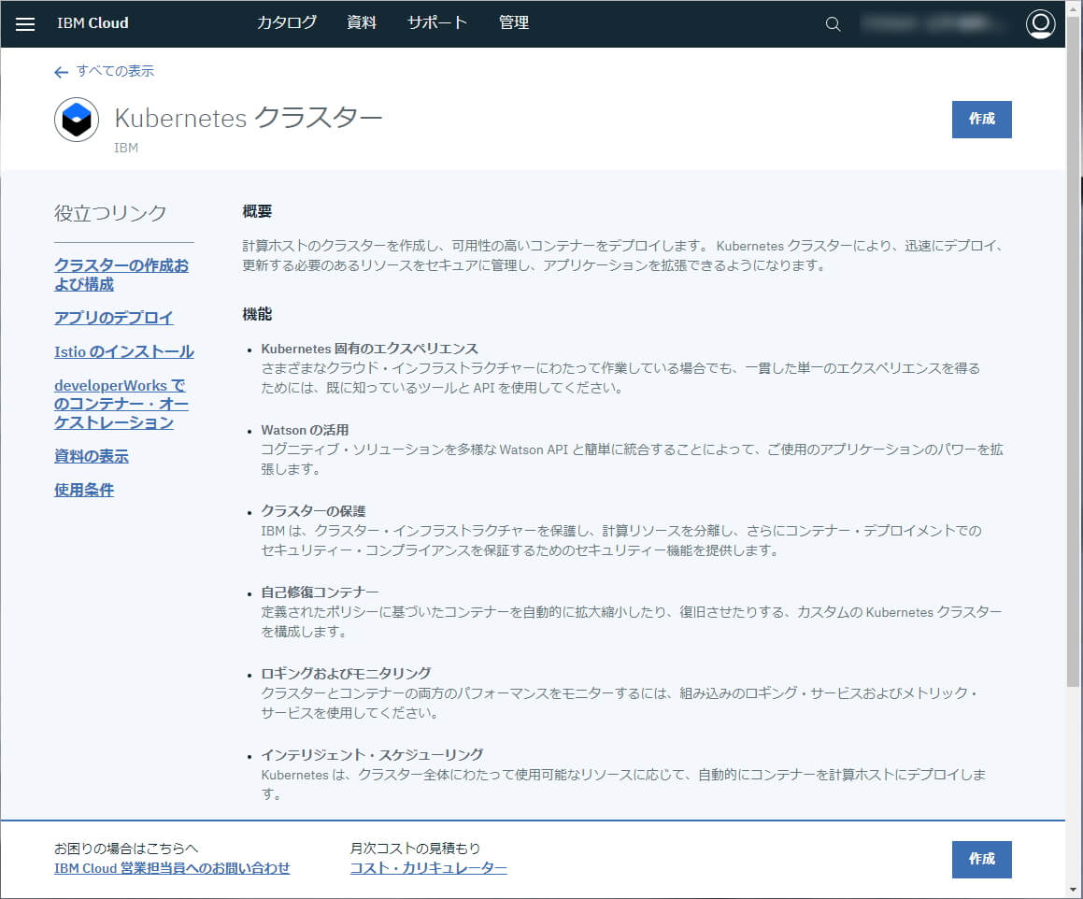The width and height of the screenshot is (1083, 899).
Task: Open Istio のインストール link
Action: point(124,351)
